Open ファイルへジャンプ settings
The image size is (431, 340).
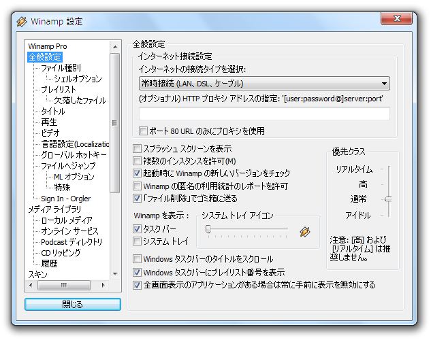click(x=68, y=166)
